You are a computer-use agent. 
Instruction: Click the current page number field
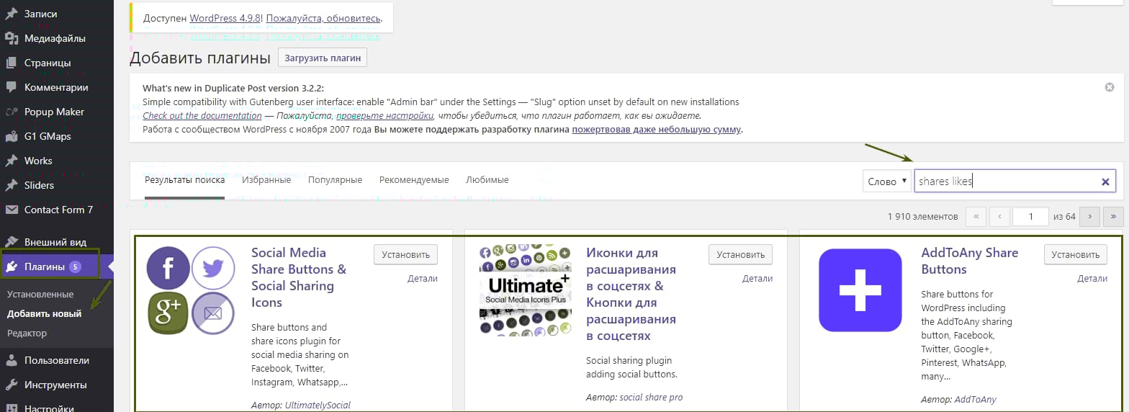point(1030,216)
